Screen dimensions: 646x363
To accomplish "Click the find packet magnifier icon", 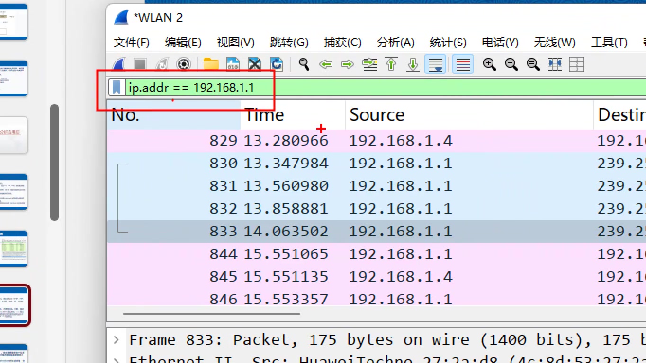I will [x=304, y=64].
